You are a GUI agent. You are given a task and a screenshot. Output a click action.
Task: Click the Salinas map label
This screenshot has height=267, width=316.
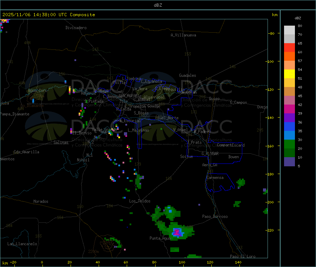click(61, 142)
